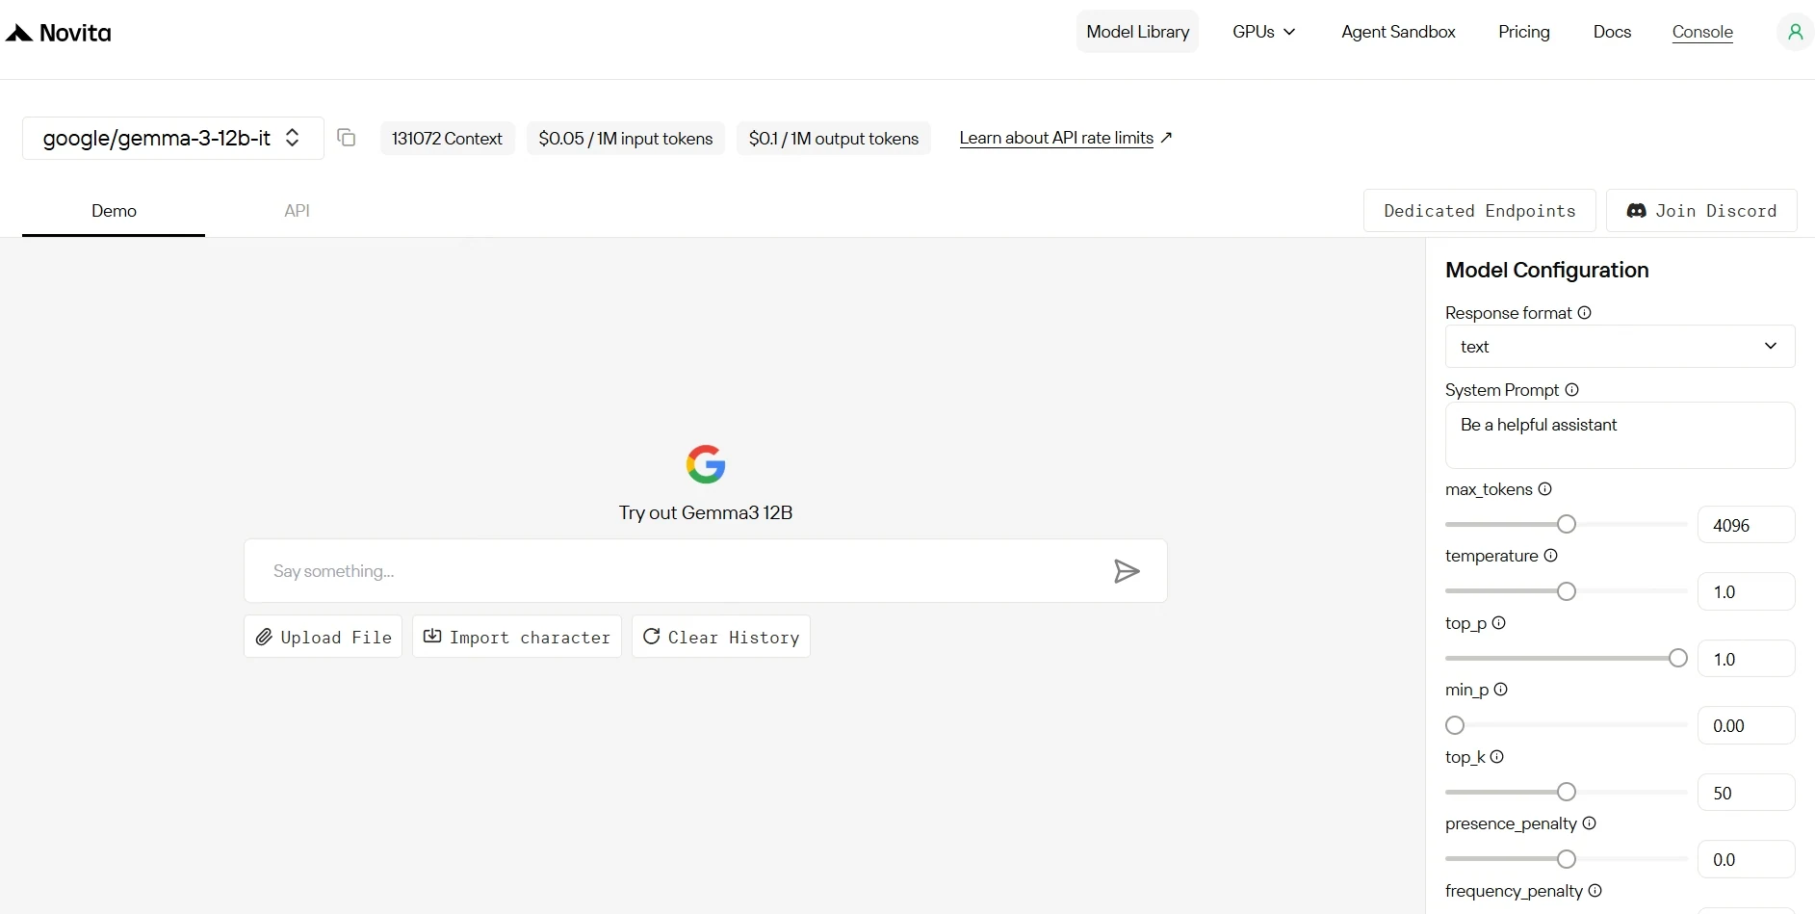Adjust the max_tokens slider handle

[x=1567, y=524]
